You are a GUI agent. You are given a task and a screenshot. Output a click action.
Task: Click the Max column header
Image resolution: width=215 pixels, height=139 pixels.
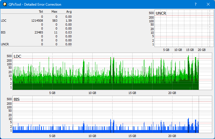pos(54,12)
